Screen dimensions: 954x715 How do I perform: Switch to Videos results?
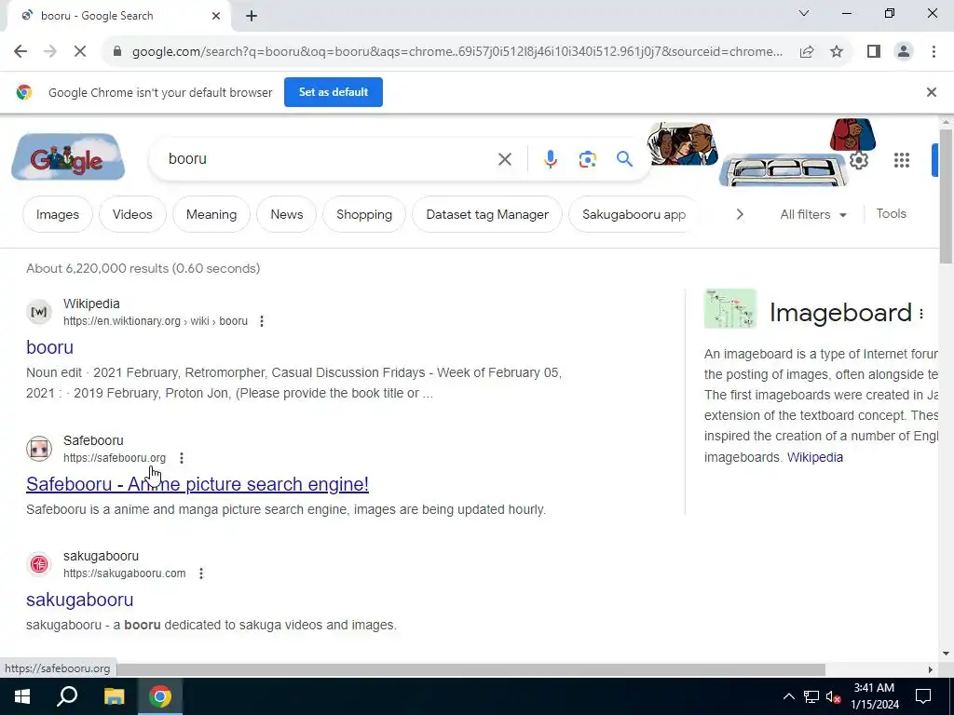coord(132,214)
